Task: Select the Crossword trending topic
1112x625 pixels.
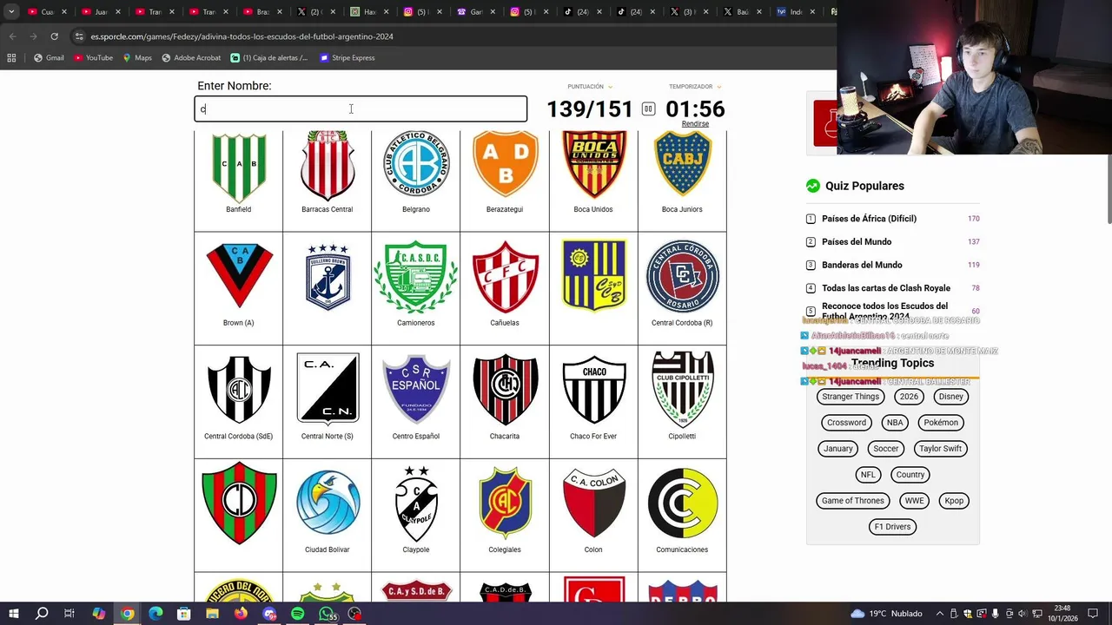Action: pyautogui.click(x=846, y=423)
